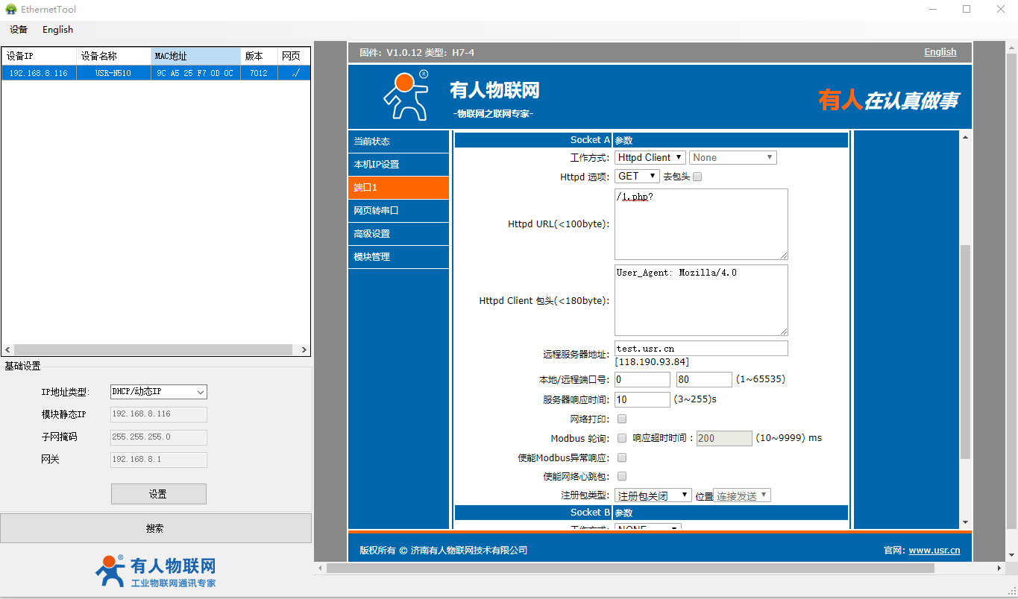
Task: Click the left arrow of the device list scrollbar
Action: coord(7,350)
